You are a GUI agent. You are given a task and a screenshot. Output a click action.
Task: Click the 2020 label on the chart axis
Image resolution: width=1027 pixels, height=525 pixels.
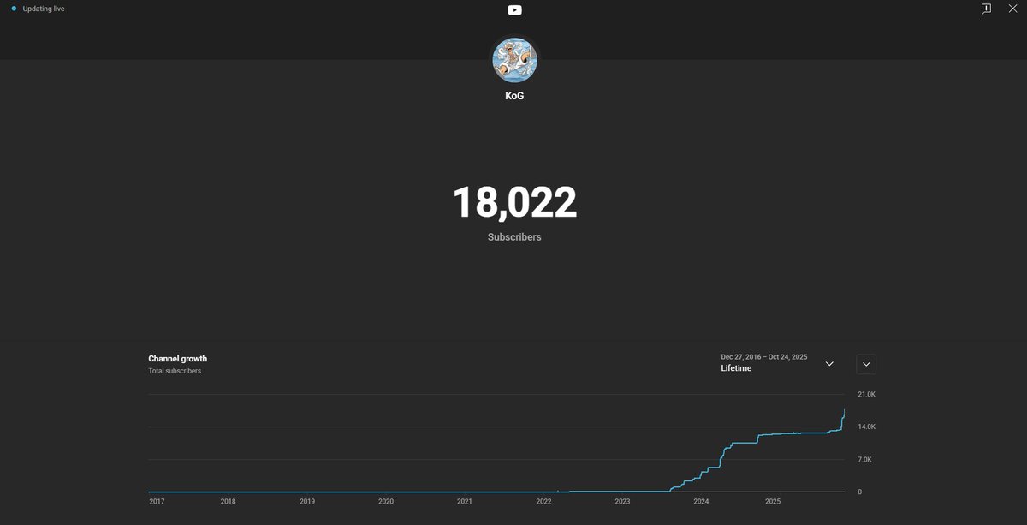coord(385,501)
